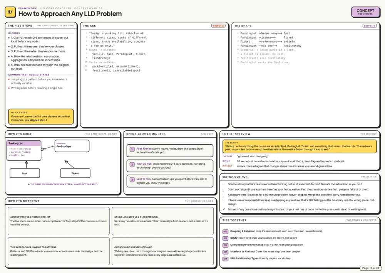Screen dimensions: 385x273
Task: Click 'THIS APPROACH VS JUMPING TO PATTERNS' card
Action: click(x=59, y=251)
